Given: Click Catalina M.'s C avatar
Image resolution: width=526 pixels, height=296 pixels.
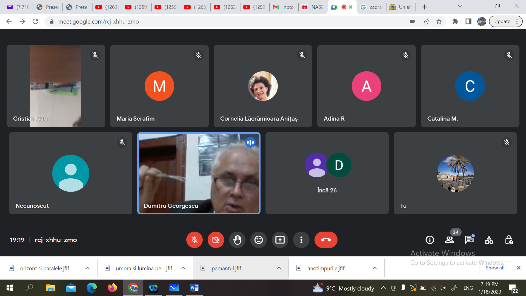Looking at the screenshot, I should [x=470, y=86].
